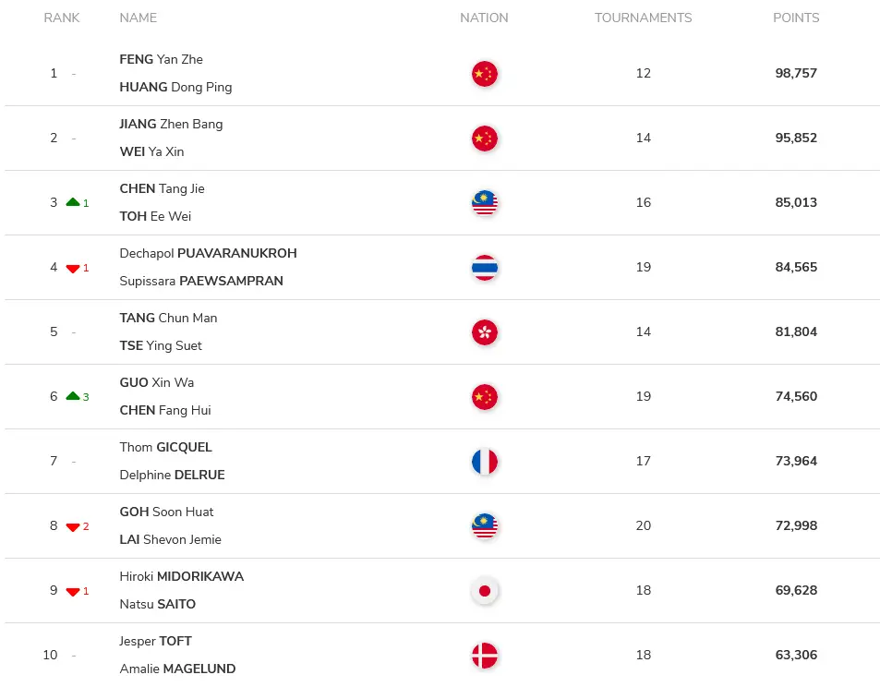Click the TOURNAMENTS column header
The width and height of the screenshot is (880, 687).
644,18
